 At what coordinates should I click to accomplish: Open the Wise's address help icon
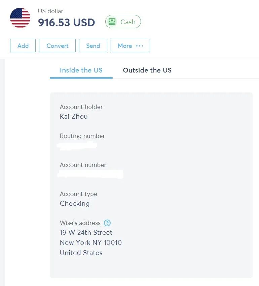point(107,223)
